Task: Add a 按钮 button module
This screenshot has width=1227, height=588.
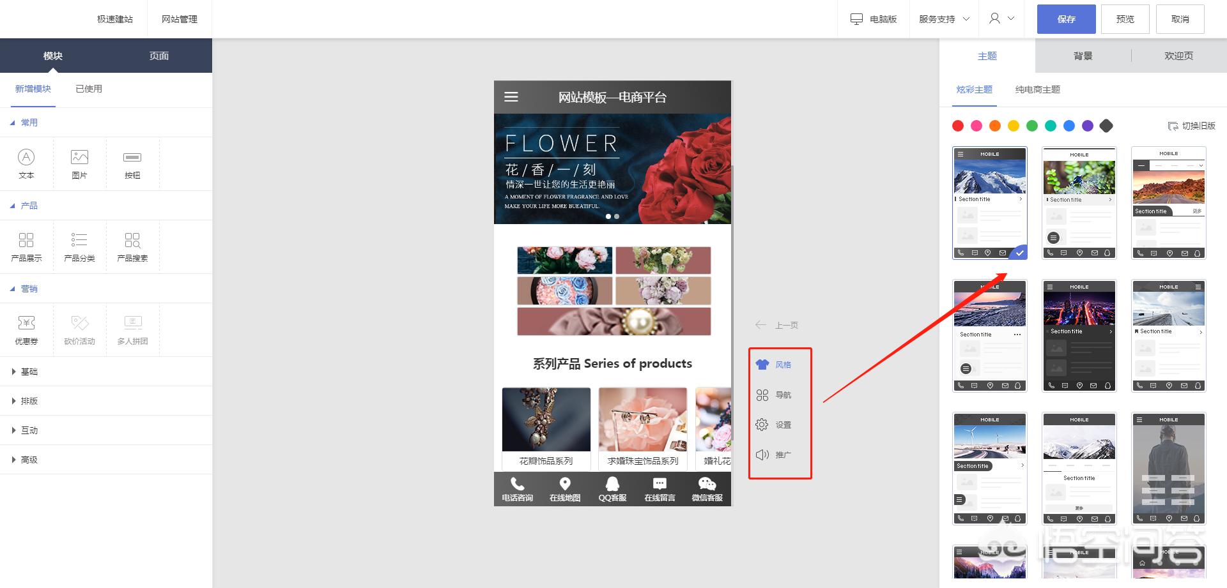Action: 132,164
